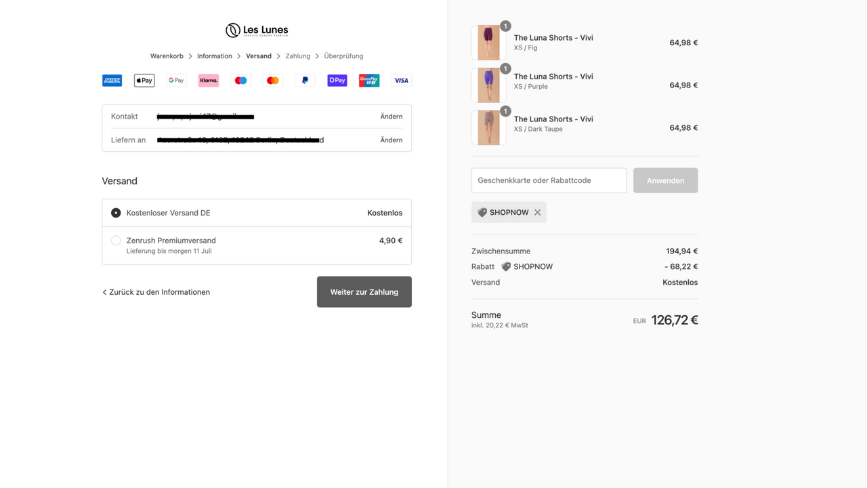Click the discount amount - 68,22 €
867x488 pixels.
click(681, 266)
